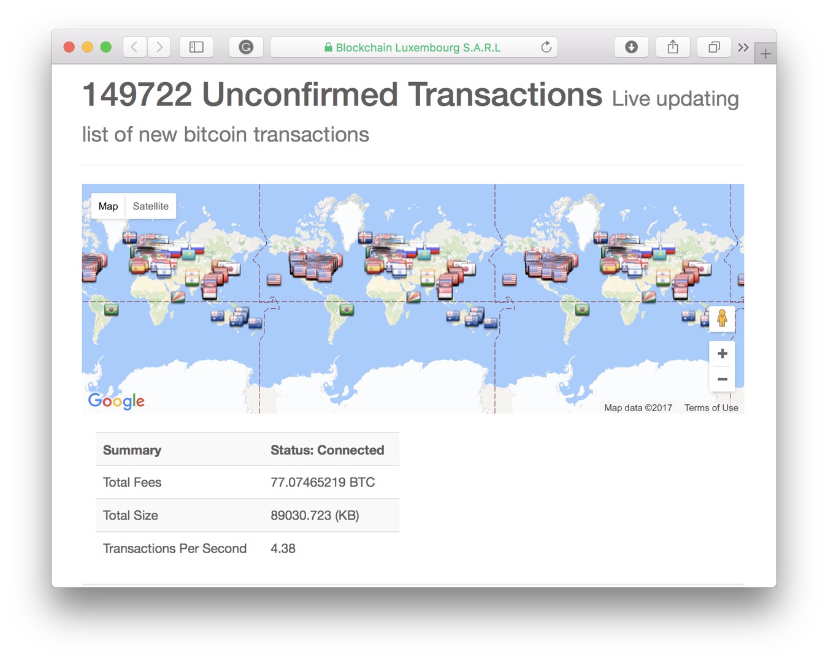Click the green full-screen window button
Image resolution: width=828 pixels, height=661 pixels.
[x=106, y=47]
